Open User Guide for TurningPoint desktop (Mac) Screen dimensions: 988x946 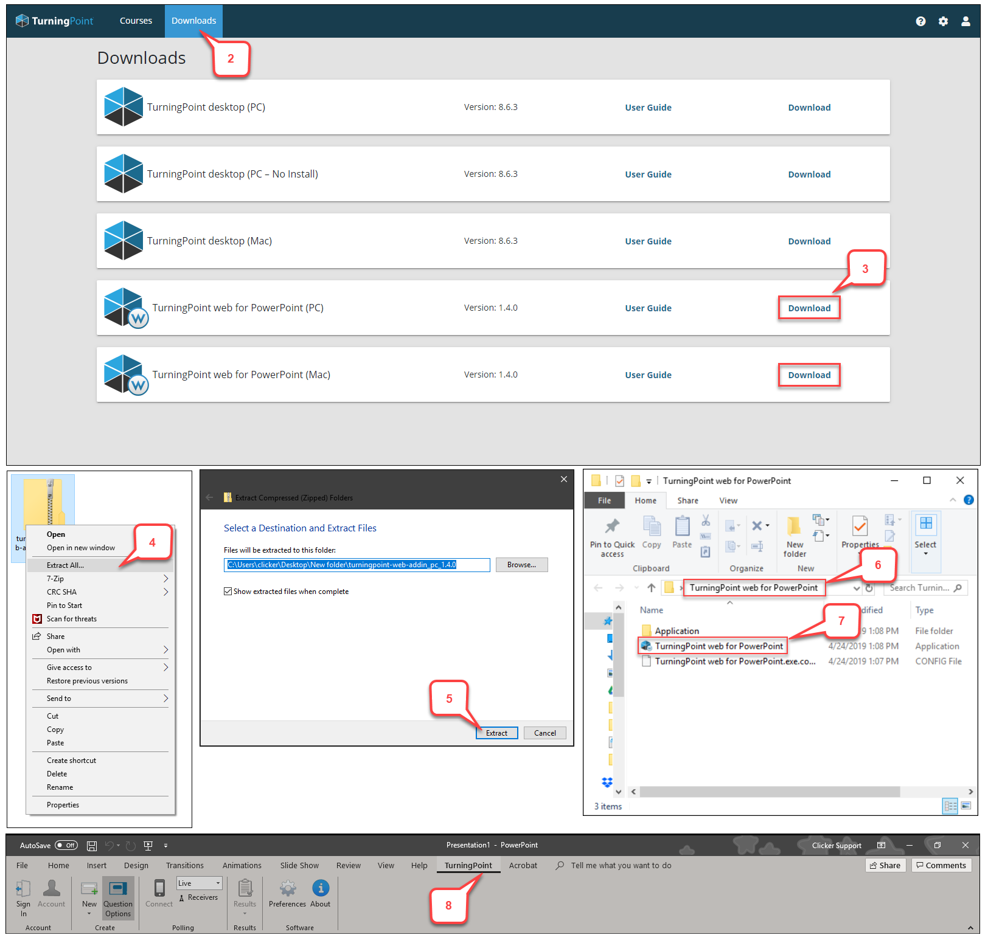coord(648,241)
